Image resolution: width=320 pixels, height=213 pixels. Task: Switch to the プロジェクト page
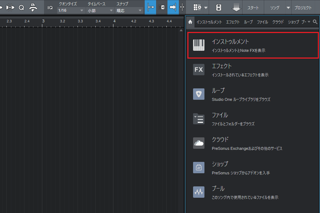pyautogui.click(x=303, y=8)
